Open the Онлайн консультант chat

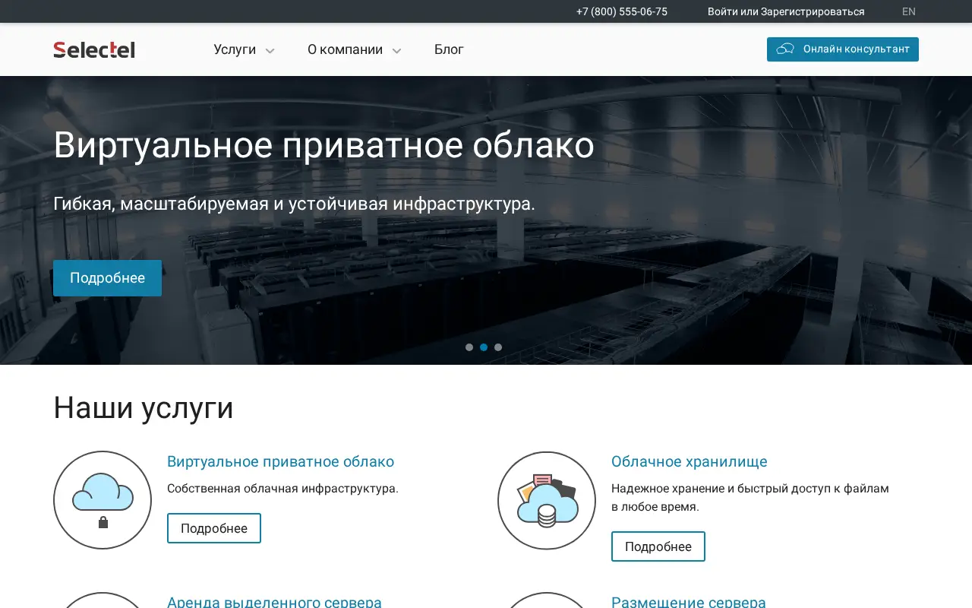pos(843,49)
